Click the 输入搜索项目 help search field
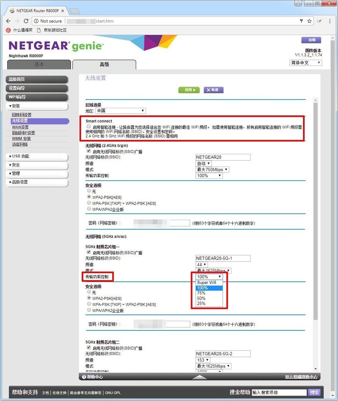This screenshot has width=338, height=401. click(x=279, y=392)
